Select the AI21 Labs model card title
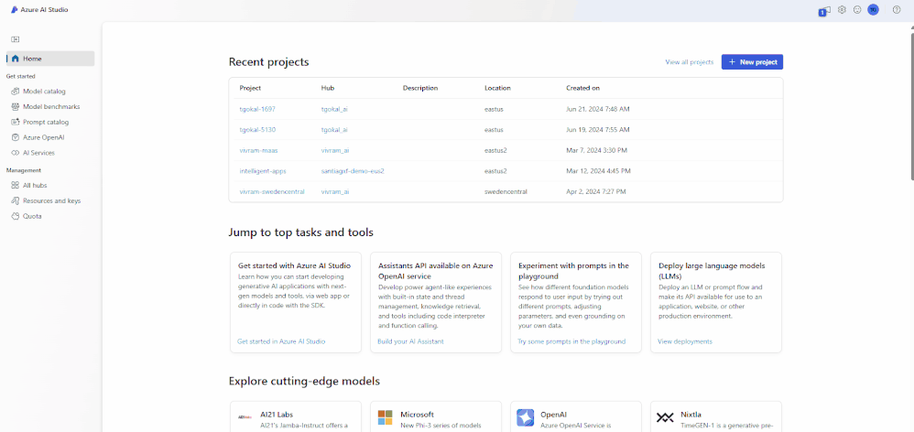The height and width of the screenshot is (432, 914). (277, 415)
